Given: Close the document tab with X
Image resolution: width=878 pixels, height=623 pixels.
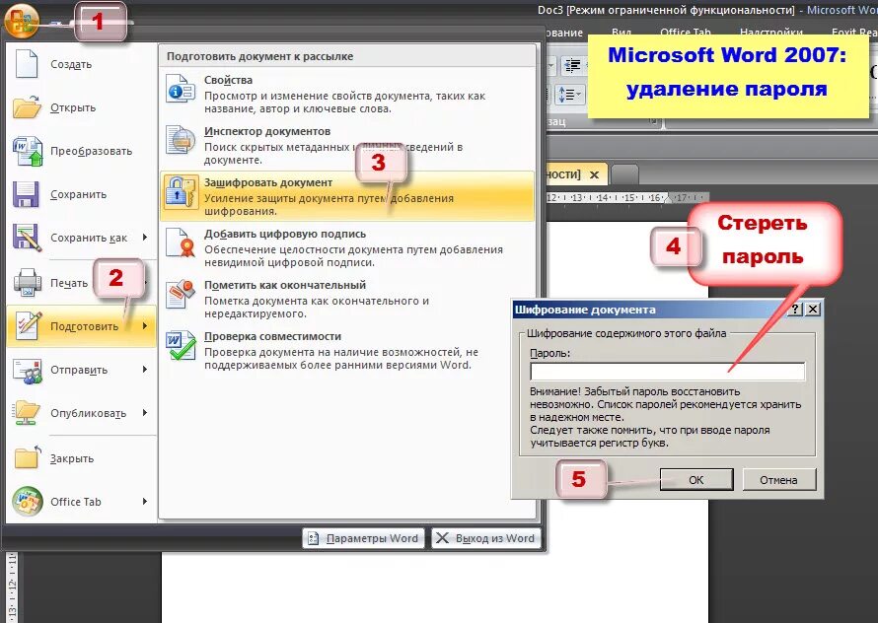Looking at the screenshot, I should (x=594, y=174).
